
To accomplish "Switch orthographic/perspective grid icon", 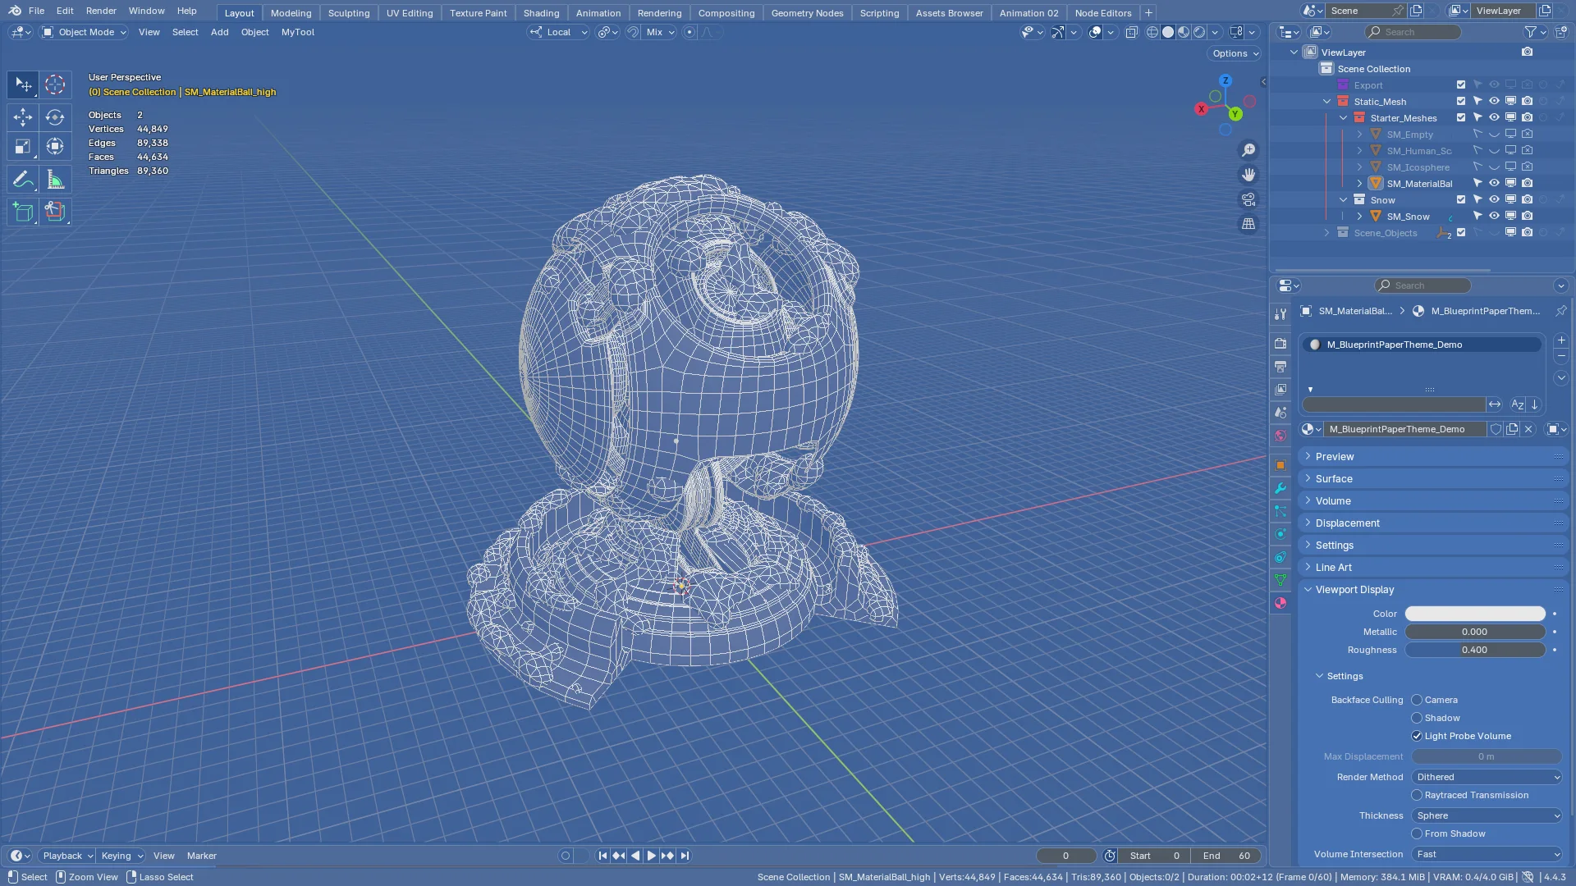I will point(1248,224).
